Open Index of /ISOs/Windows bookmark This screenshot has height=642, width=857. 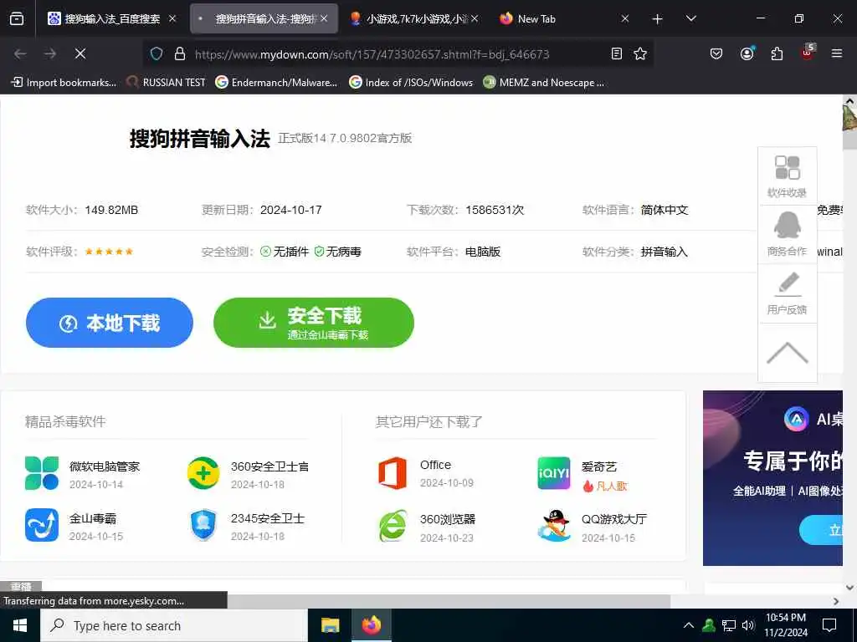[x=411, y=83]
